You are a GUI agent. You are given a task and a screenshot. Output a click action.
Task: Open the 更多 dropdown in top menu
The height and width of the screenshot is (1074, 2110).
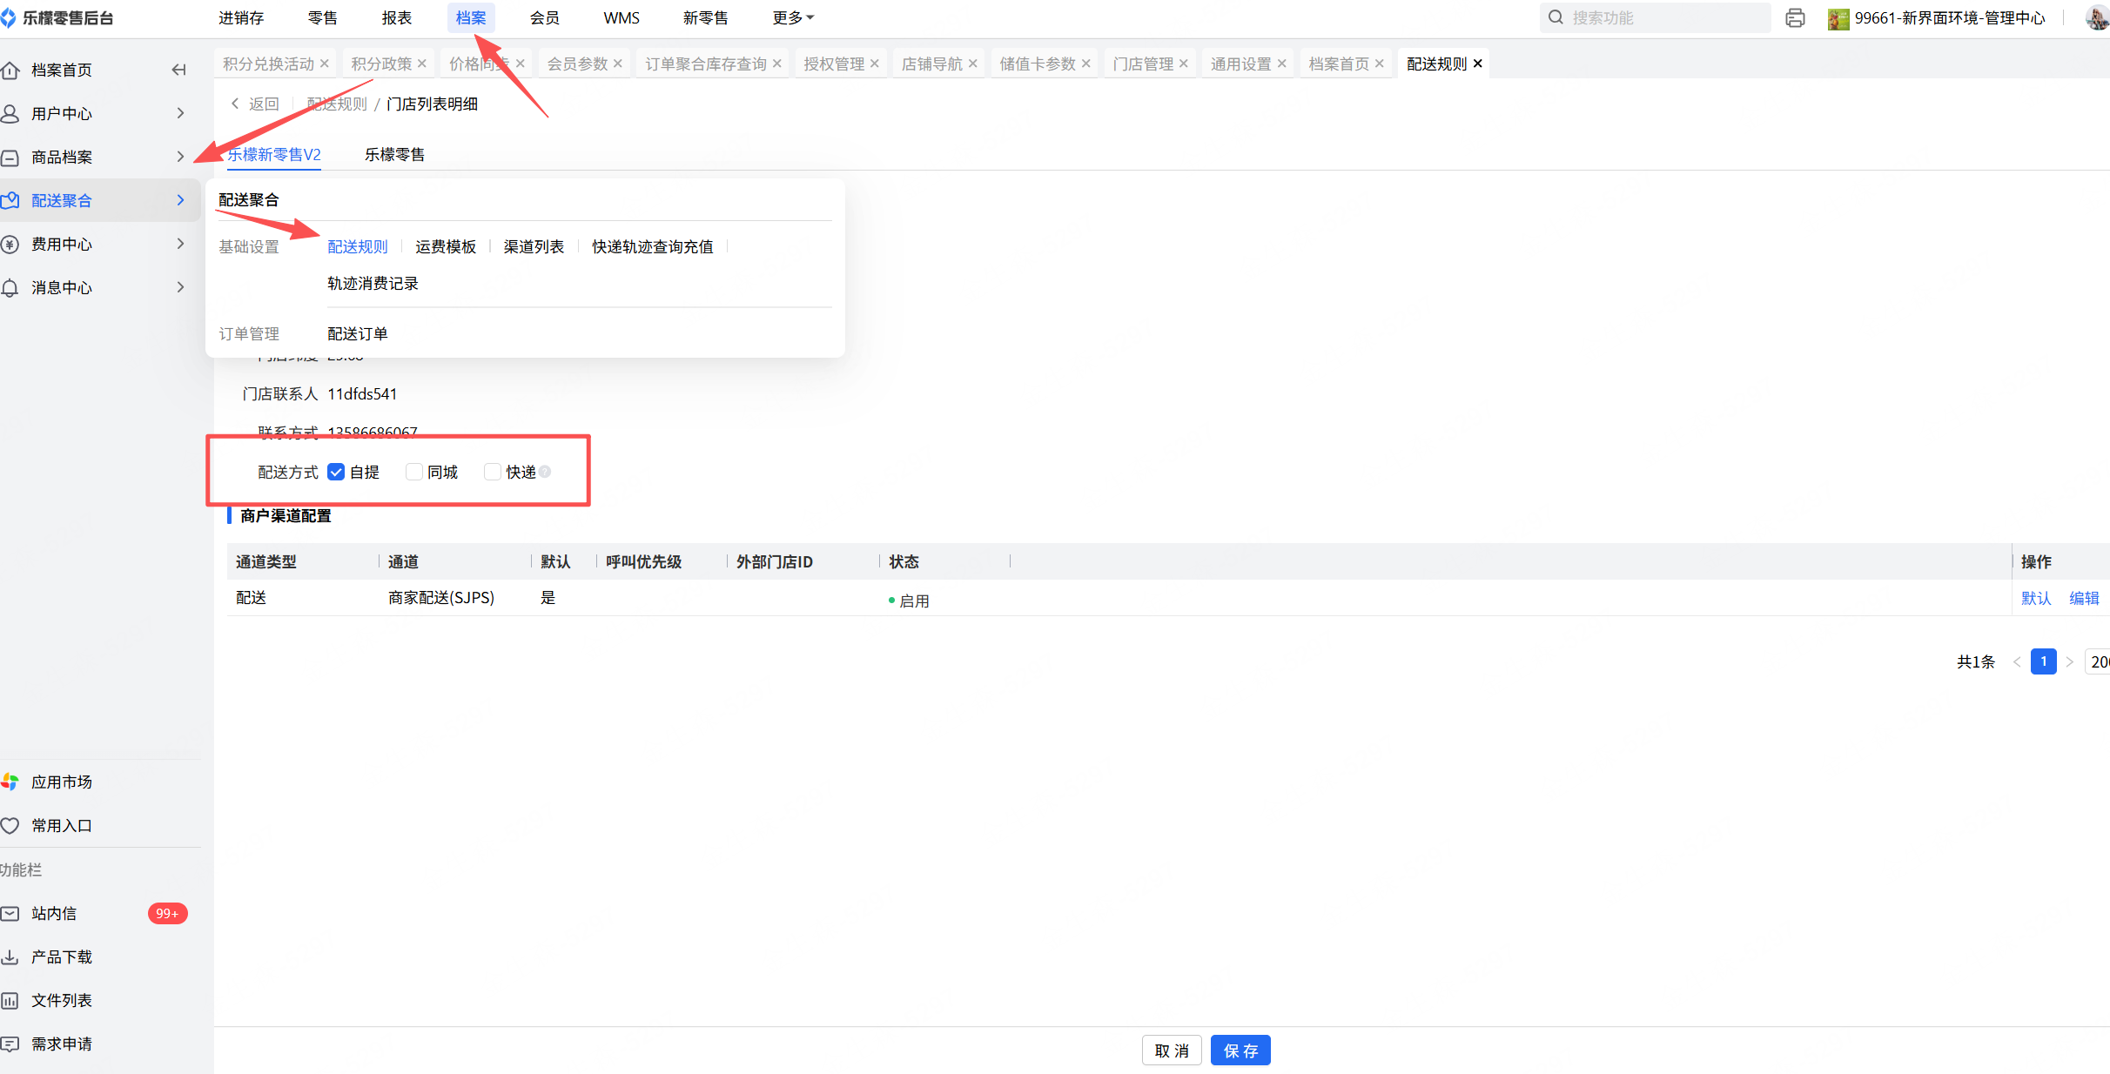pyautogui.click(x=792, y=17)
